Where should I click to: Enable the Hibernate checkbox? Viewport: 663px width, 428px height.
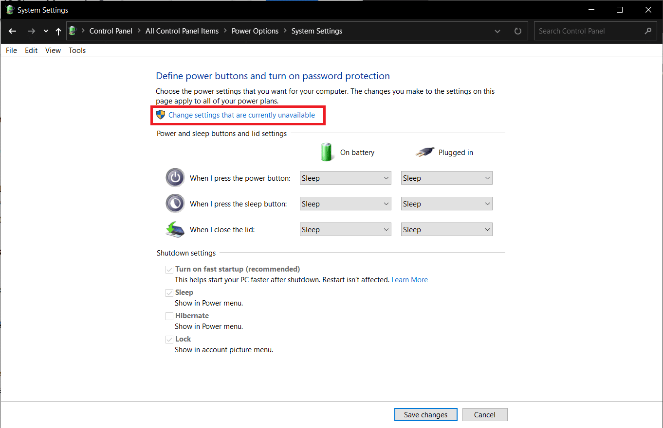[169, 316]
